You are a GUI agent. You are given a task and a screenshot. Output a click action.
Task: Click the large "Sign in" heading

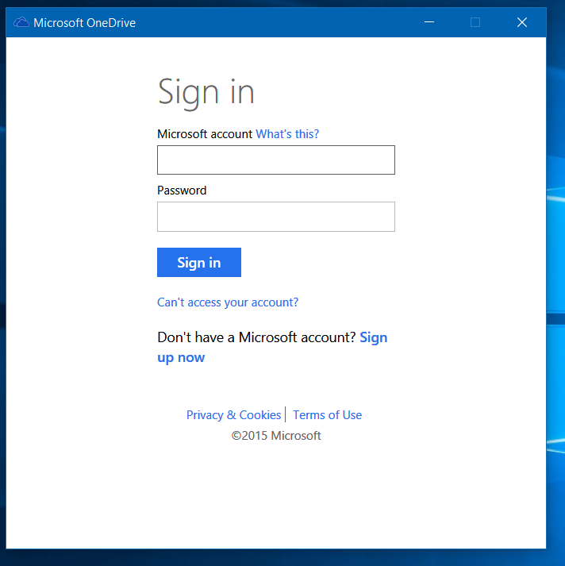(206, 92)
